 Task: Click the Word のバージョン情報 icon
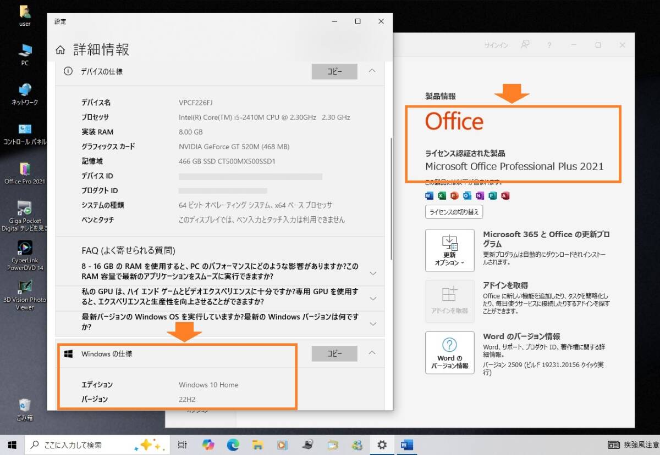[x=450, y=352]
